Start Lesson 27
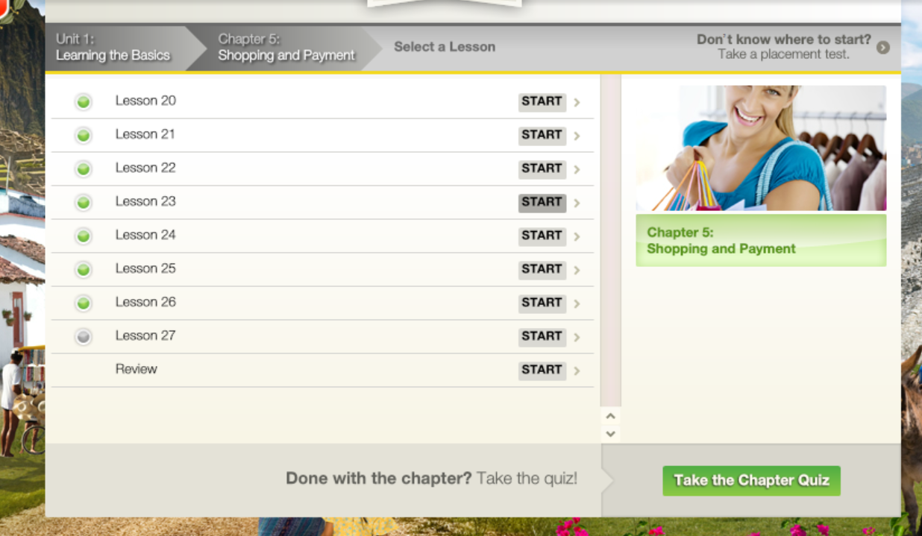922x536 pixels. point(542,337)
